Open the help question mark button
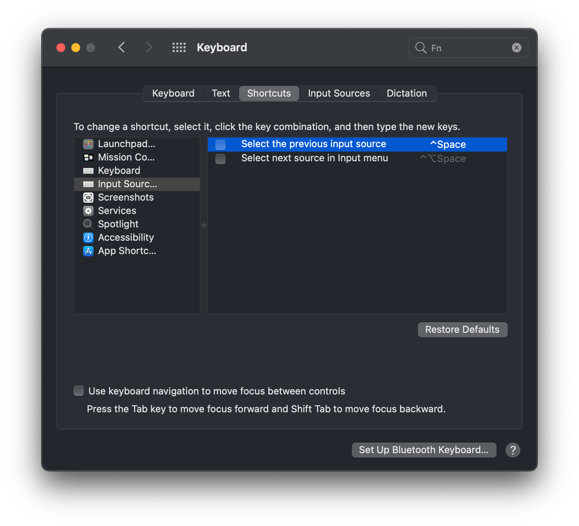The image size is (579, 526). (x=512, y=450)
